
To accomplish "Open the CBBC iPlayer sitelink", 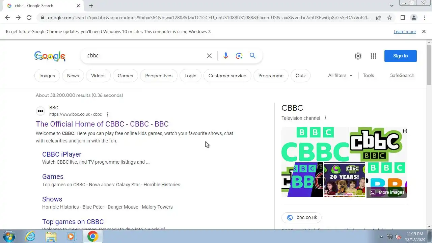I will coord(62,154).
